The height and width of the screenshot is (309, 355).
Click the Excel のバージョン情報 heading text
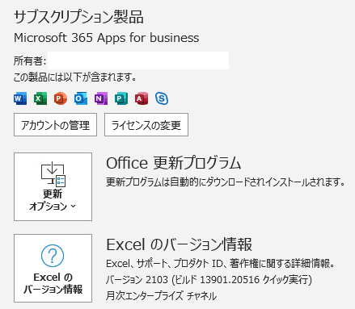(180, 244)
